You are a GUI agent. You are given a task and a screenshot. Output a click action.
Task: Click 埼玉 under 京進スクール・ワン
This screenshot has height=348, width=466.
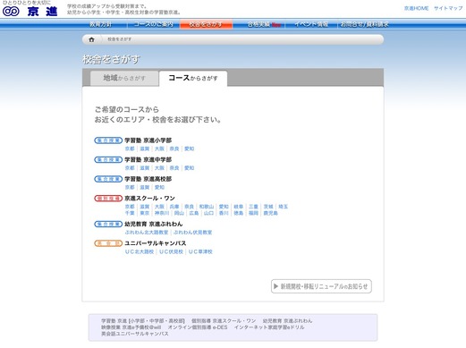[283, 207]
